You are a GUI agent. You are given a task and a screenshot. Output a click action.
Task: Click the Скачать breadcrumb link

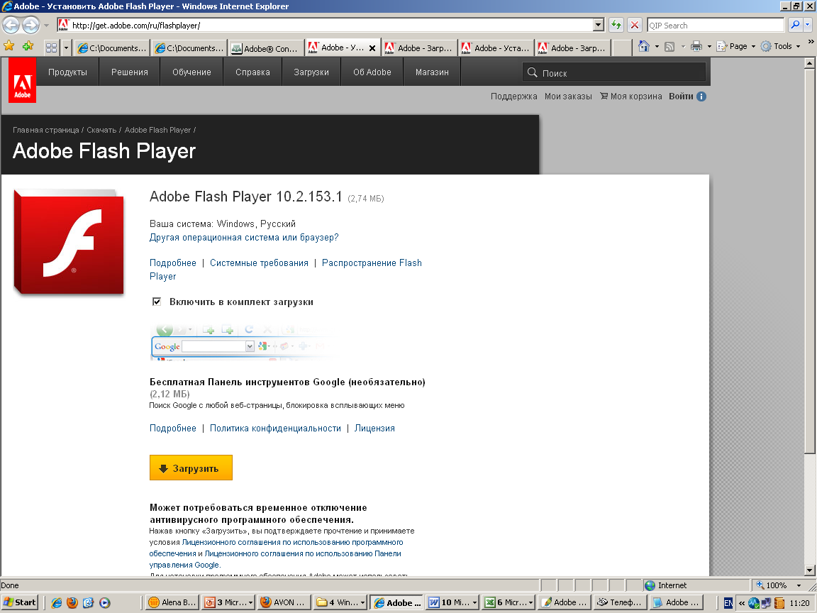pyautogui.click(x=101, y=130)
